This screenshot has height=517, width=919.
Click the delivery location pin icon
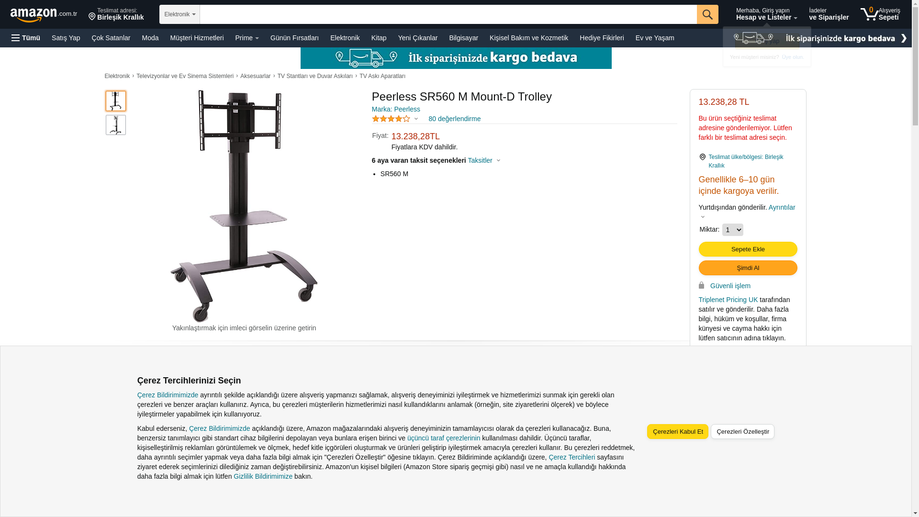click(92, 16)
